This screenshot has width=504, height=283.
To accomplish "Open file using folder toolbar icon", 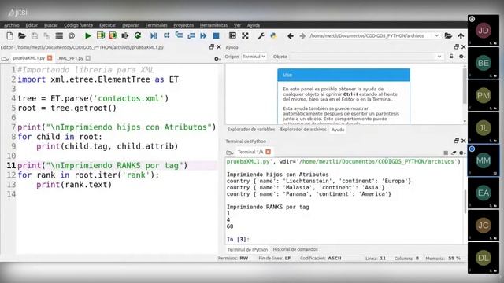I will [x=22, y=35].
